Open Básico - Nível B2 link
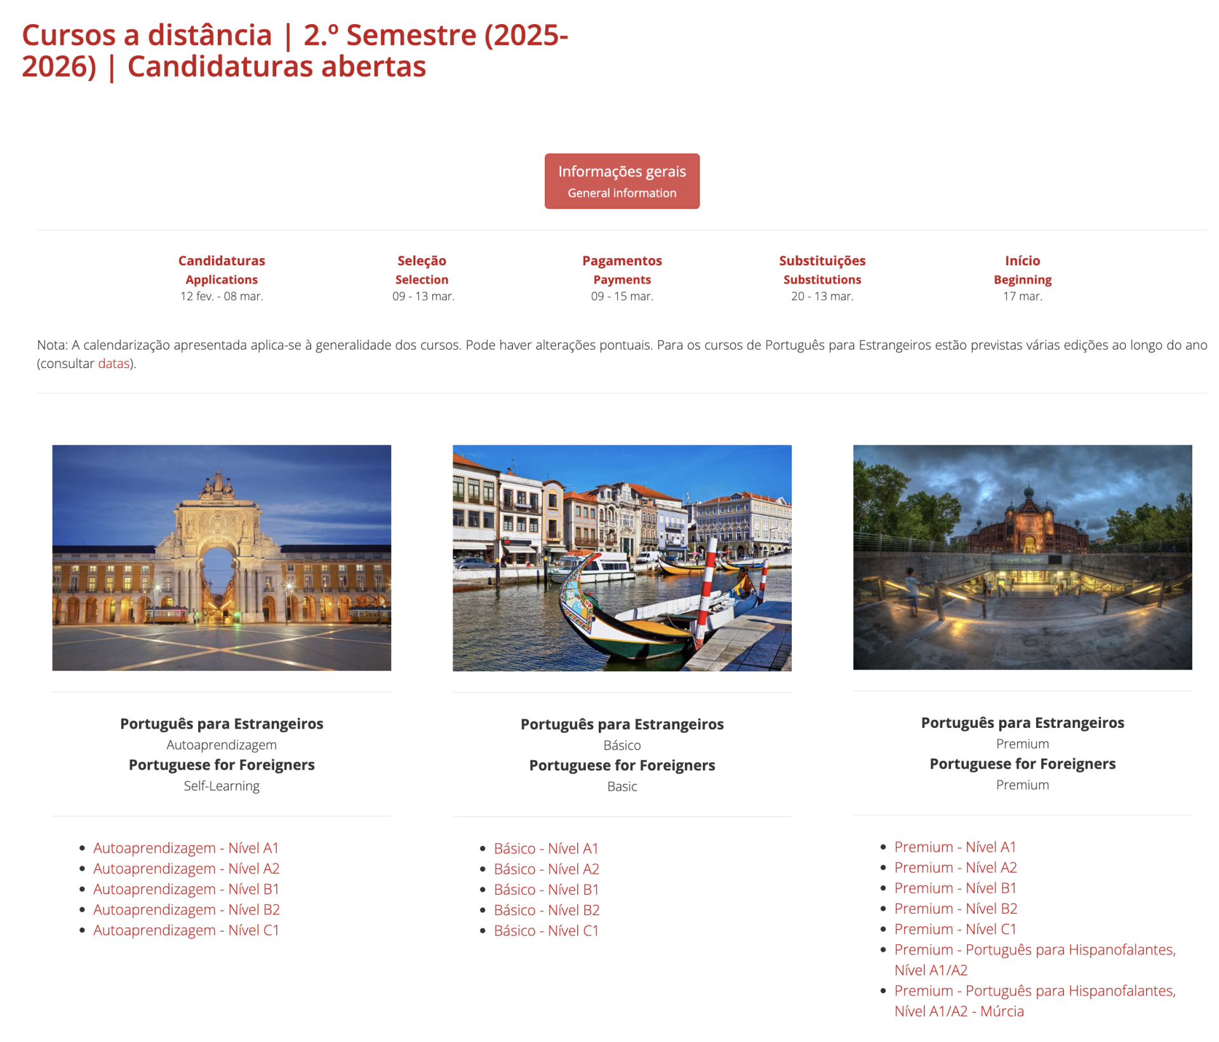The height and width of the screenshot is (1042, 1219). point(546,910)
